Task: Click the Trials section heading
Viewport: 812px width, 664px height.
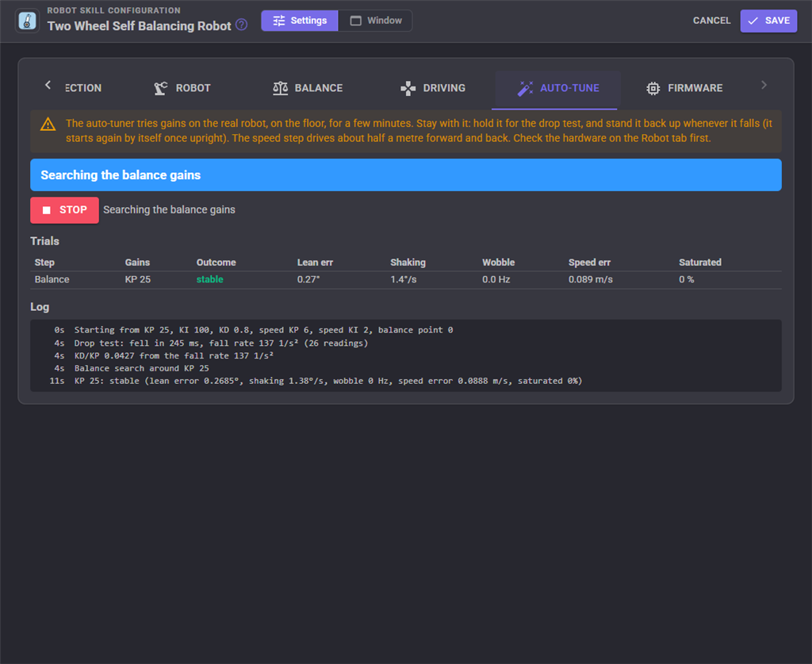Action: [x=45, y=241]
